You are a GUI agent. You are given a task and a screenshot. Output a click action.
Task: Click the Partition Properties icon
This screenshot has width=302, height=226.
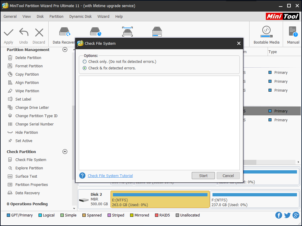(10, 184)
